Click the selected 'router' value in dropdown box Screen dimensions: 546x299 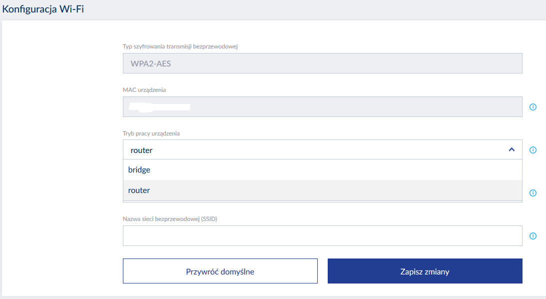tap(141, 150)
